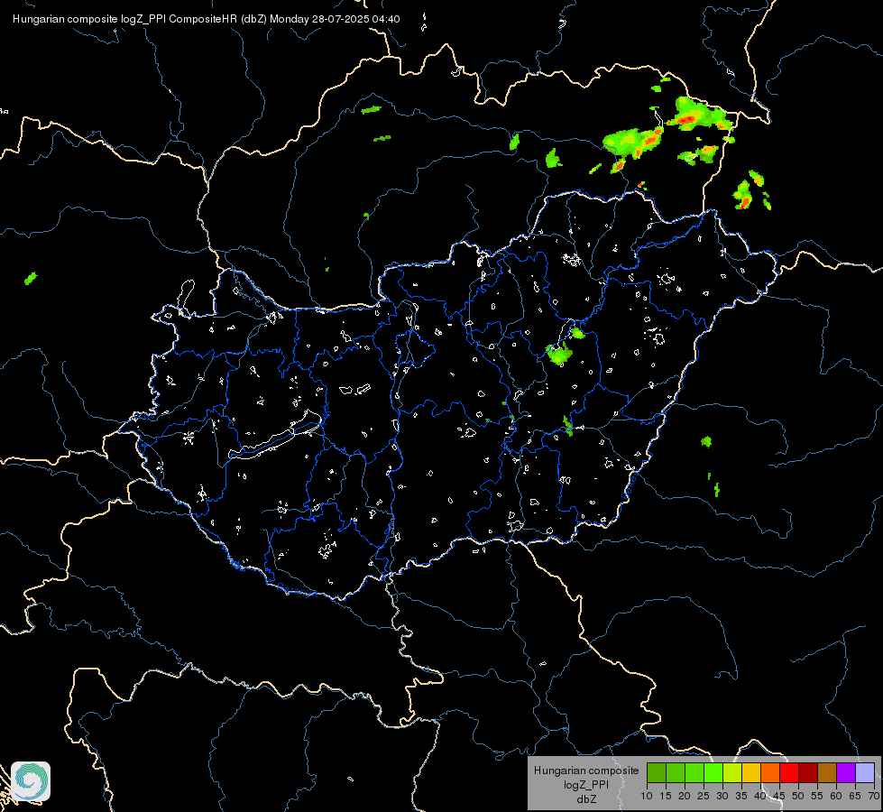Click the '40' scale value in legend
This screenshot has height=812, width=883.
coord(760,796)
